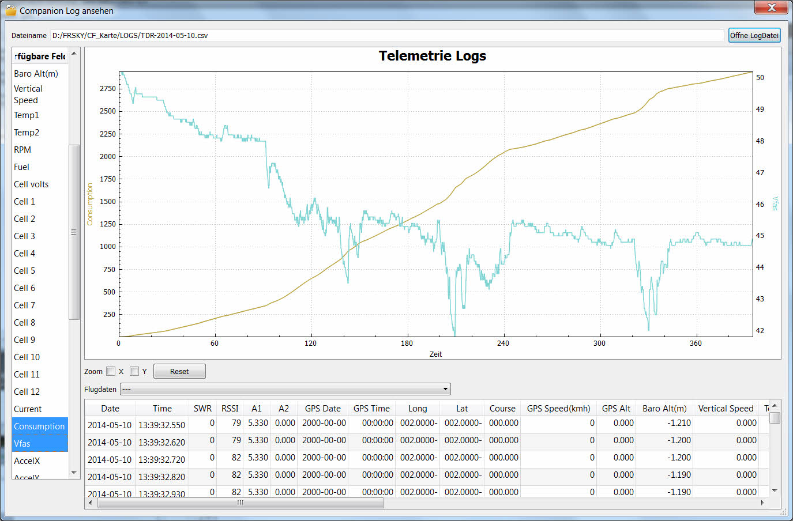Image resolution: width=793 pixels, height=521 pixels.
Task: Enable the Zoom Y checkbox
Action: pos(134,371)
